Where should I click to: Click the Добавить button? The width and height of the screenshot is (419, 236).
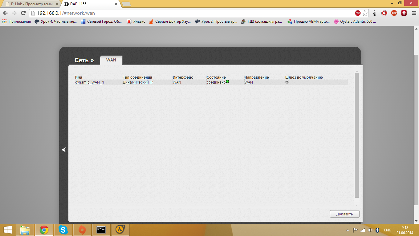click(x=344, y=214)
